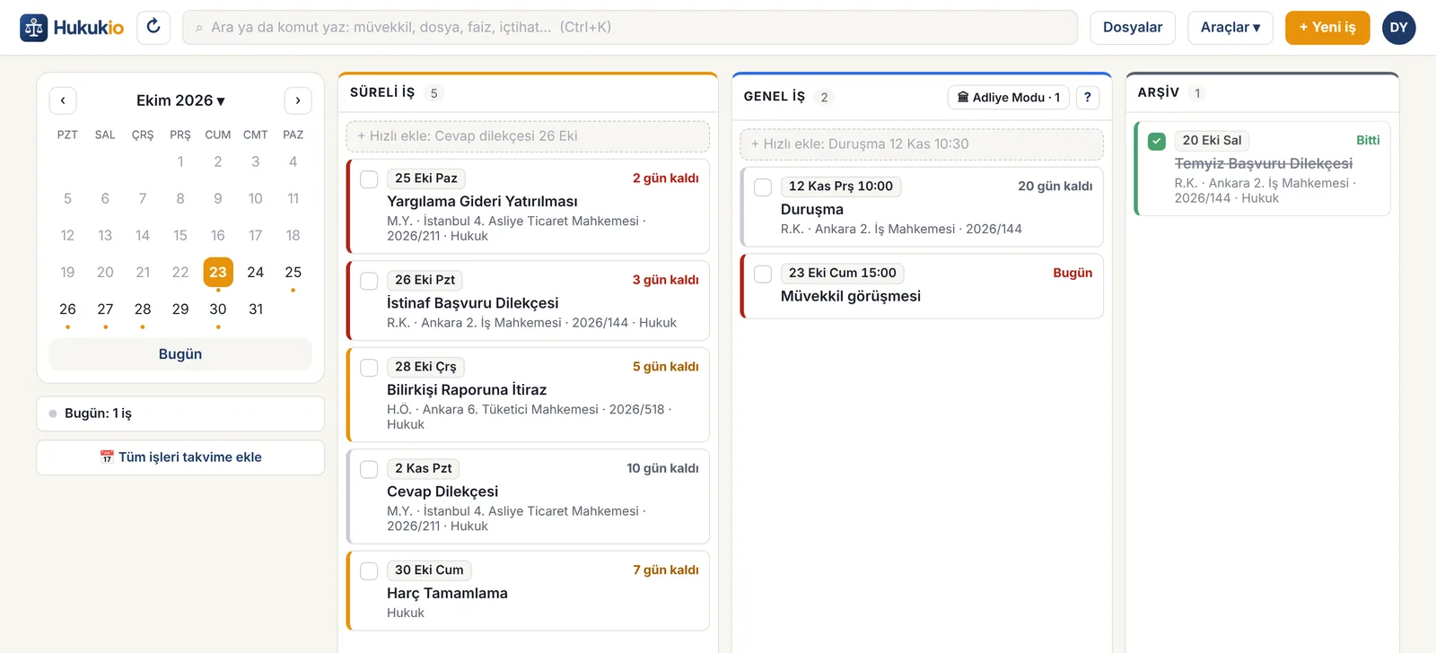Open the Dosyalar page

coord(1133,28)
